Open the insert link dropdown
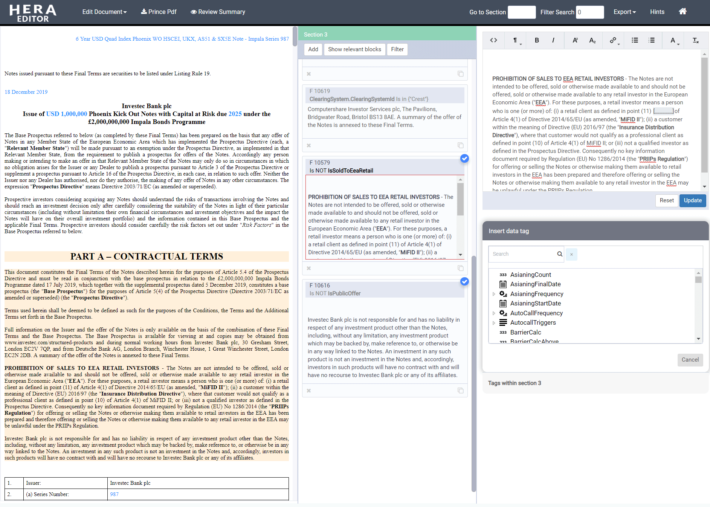 tap(614, 40)
